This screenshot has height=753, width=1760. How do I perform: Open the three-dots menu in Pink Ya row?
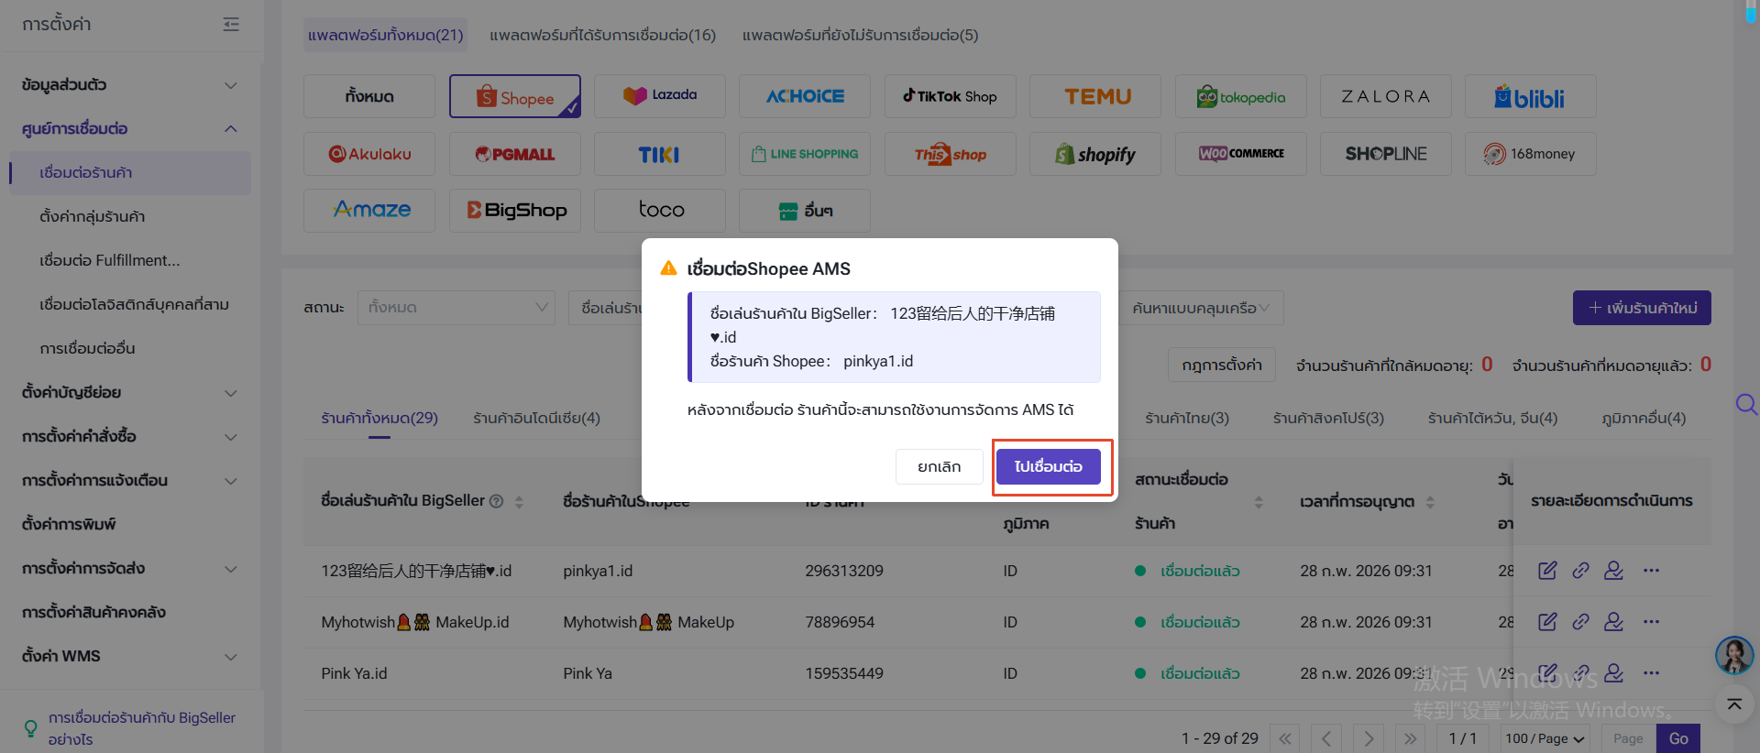point(1651,673)
